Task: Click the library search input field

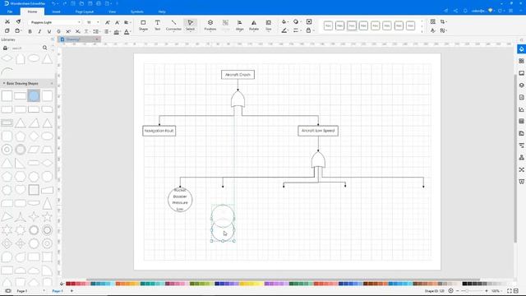Action: [x=26, y=48]
